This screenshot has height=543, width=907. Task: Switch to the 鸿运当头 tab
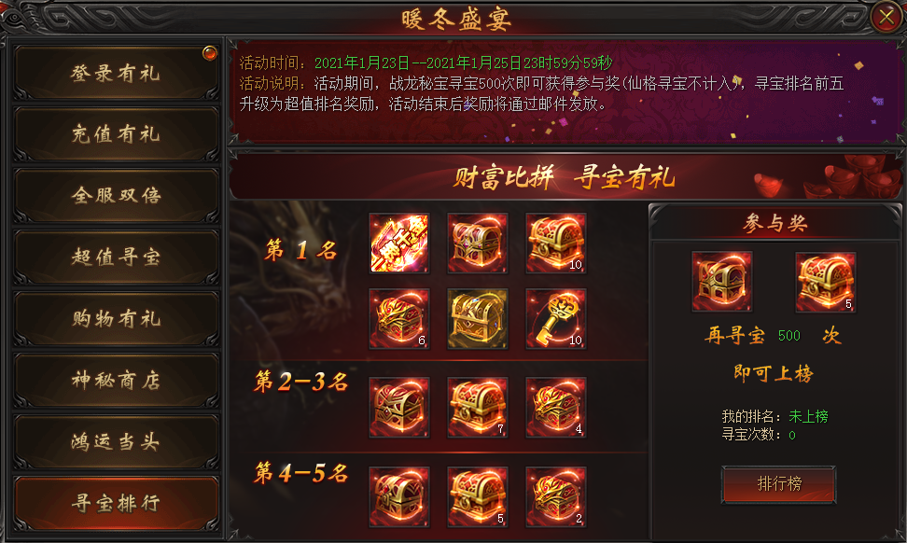pos(117,442)
